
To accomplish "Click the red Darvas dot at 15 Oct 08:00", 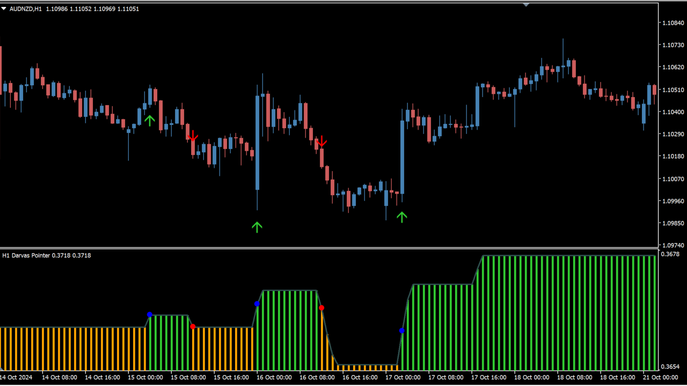I will [193, 326].
